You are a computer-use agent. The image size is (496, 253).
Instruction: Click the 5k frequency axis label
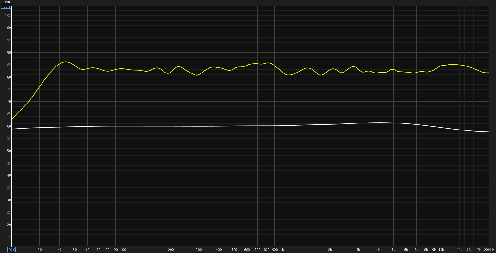393,250
